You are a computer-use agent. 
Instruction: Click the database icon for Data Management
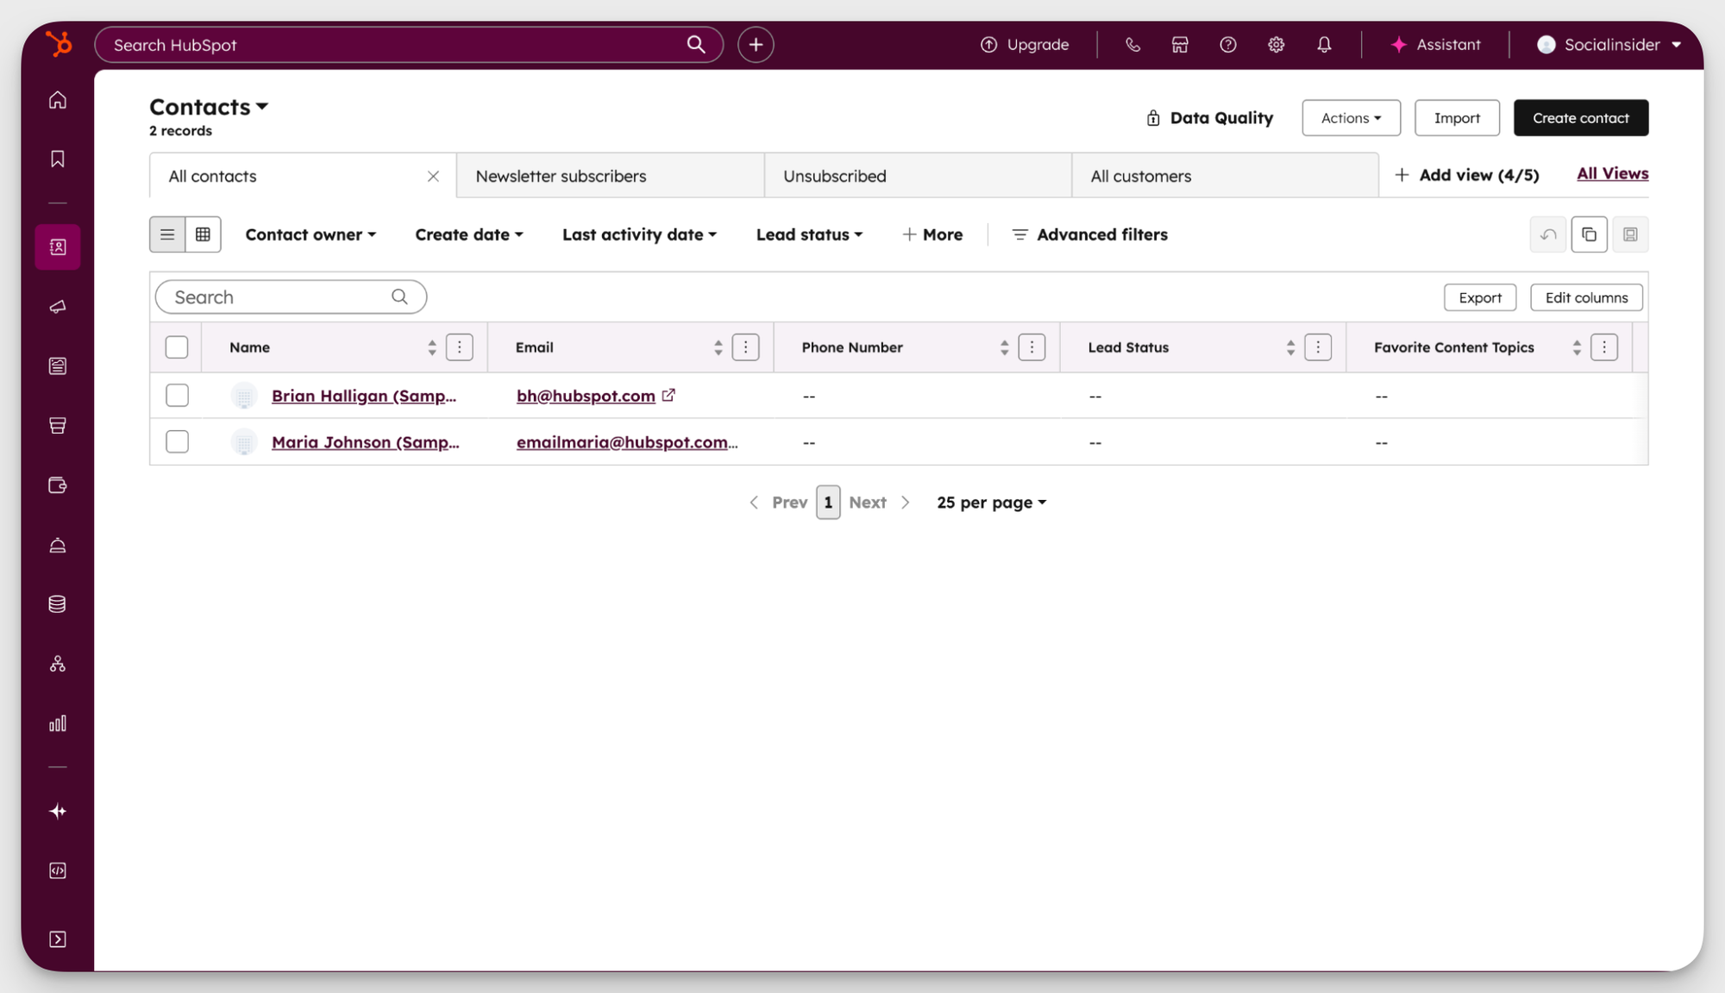point(57,603)
